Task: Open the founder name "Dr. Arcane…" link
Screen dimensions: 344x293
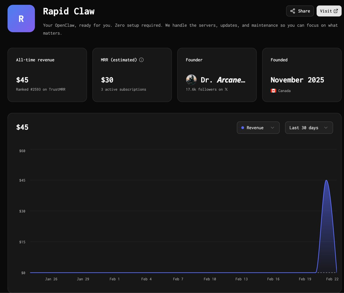Action: pyautogui.click(x=223, y=80)
